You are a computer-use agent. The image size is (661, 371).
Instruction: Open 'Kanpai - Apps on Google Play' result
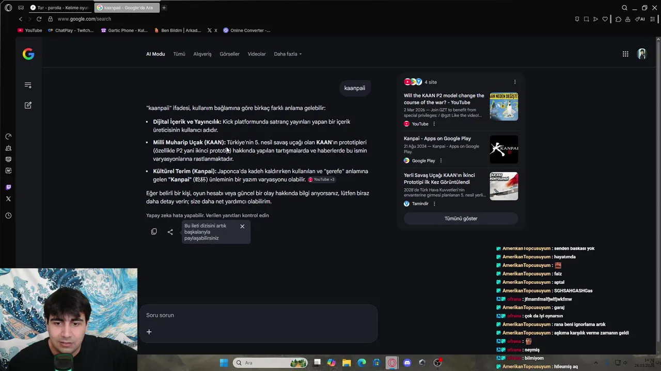pyautogui.click(x=437, y=139)
